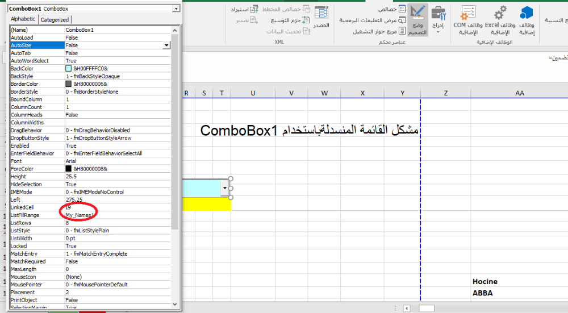Click the BackColor light cyan swatch

point(69,68)
